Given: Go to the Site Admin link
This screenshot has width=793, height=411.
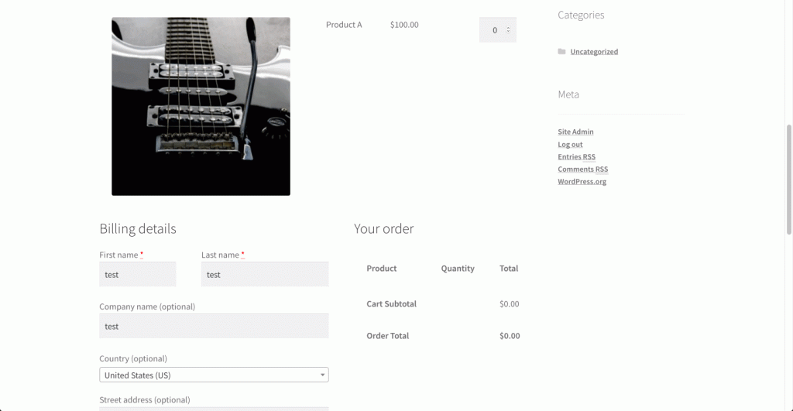Looking at the screenshot, I should [575, 132].
